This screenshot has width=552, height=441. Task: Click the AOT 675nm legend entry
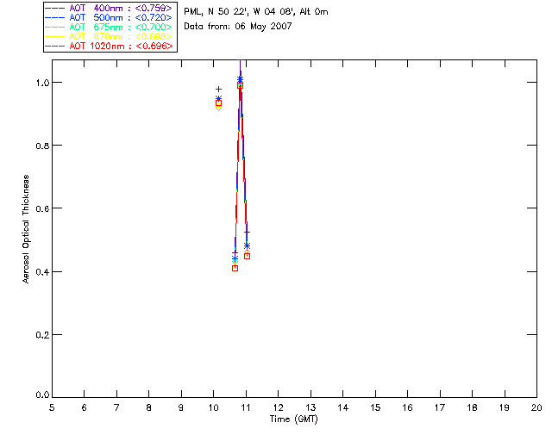[109, 27]
